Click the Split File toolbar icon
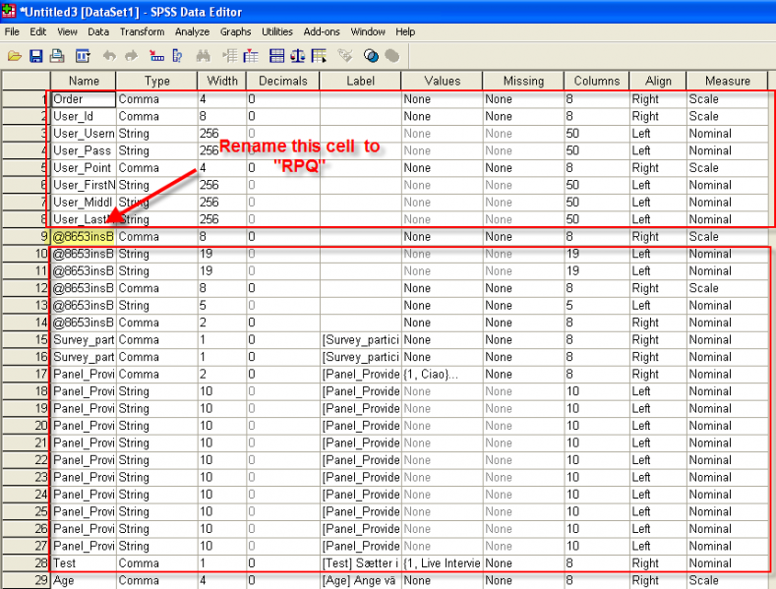The height and width of the screenshot is (589, 776). 276,56
